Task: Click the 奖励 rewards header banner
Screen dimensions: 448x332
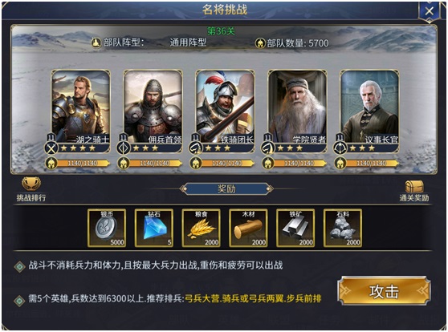Action: [226, 188]
